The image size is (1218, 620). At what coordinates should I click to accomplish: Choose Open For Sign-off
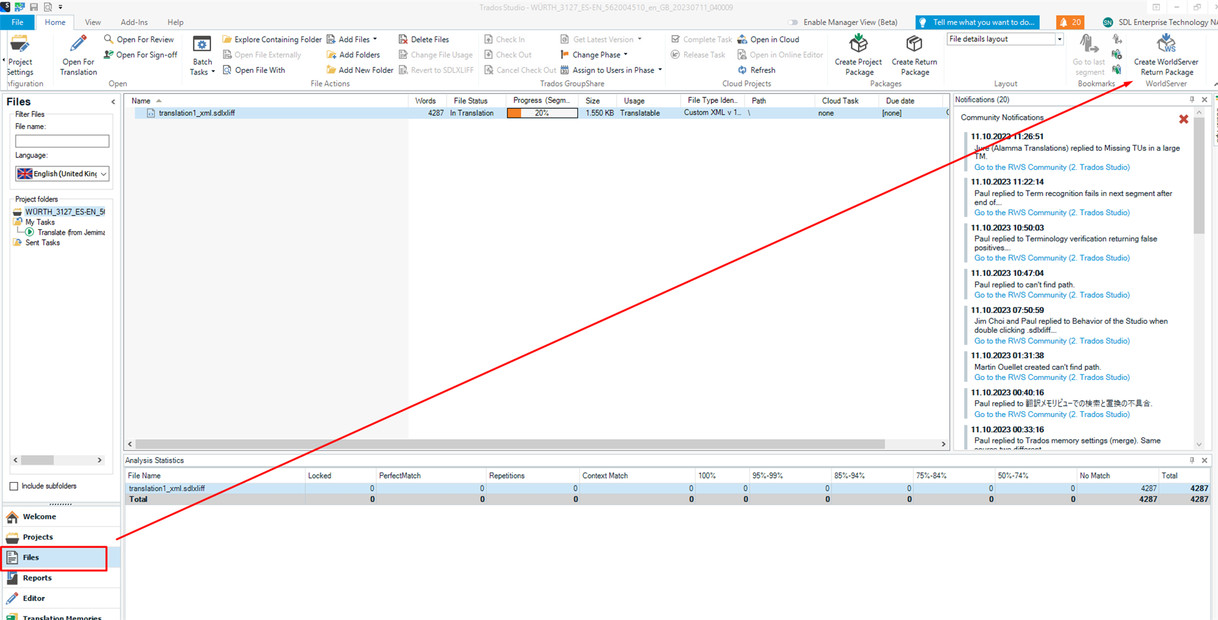pos(141,55)
